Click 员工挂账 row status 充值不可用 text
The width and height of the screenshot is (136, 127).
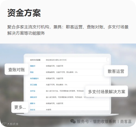pos(57,85)
